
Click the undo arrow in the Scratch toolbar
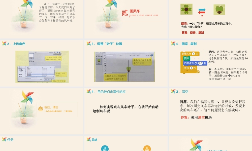point(120,55)
